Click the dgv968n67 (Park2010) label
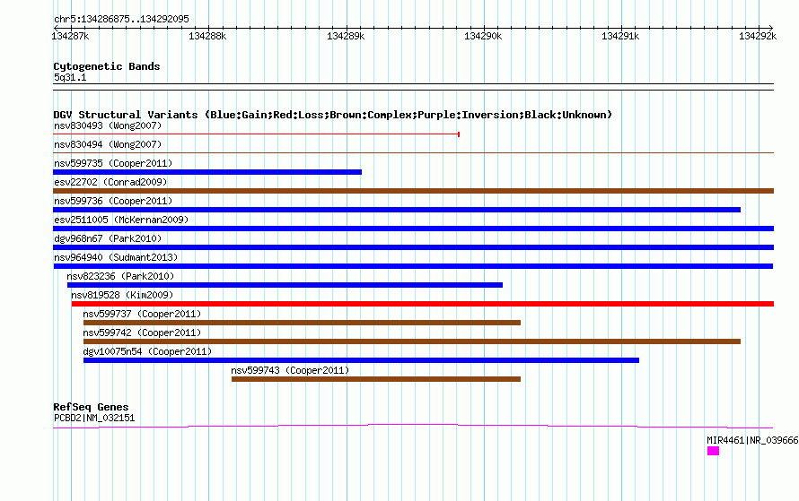This screenshot has height=501, width=799. (x=108, y=238)
